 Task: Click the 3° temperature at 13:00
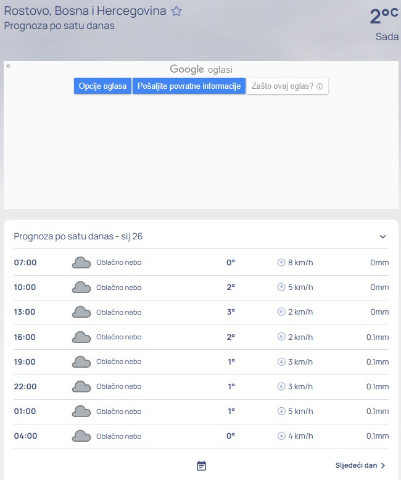(231, 312)
